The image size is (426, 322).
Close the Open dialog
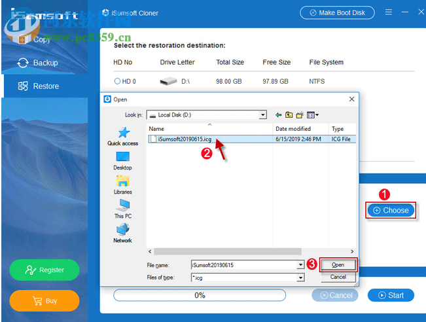[x=351, y=99]
